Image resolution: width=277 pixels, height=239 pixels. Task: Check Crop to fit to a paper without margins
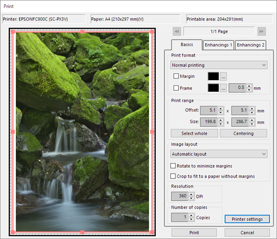pos(173,176)
